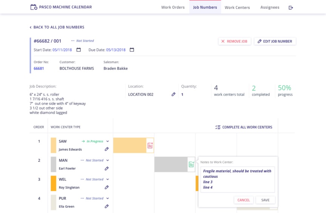
Task: Click Complete All Work Centers
Action: tap(244, 127)
